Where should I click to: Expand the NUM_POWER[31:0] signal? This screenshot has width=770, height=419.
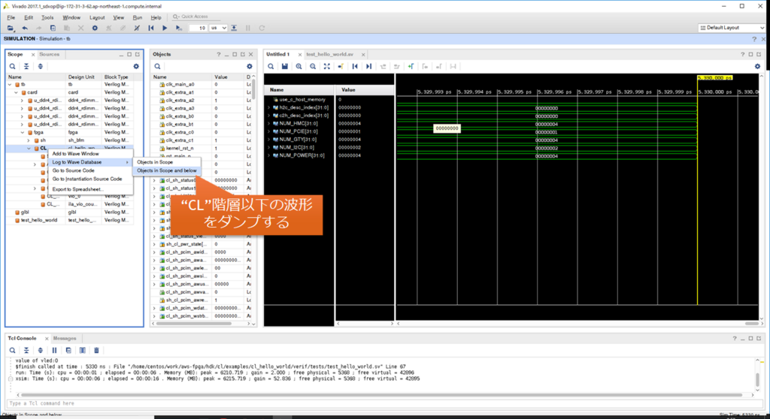(268, 155)
